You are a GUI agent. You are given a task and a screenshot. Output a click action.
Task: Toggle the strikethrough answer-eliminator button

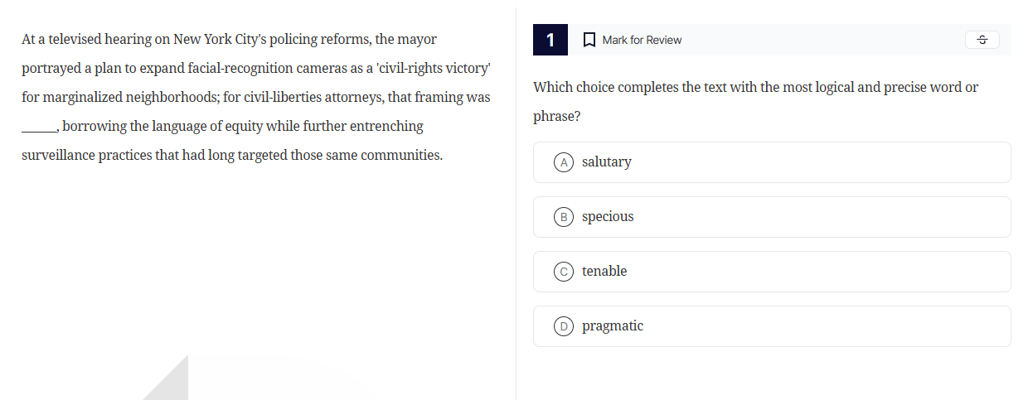(982, 40)
